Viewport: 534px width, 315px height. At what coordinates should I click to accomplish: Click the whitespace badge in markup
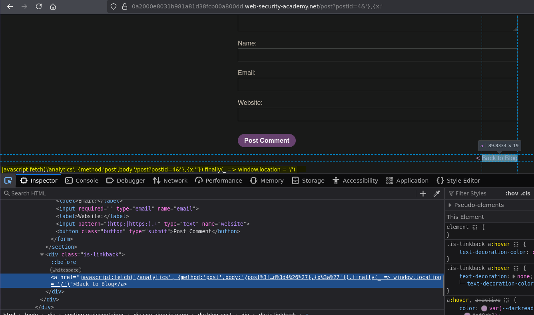66,270
